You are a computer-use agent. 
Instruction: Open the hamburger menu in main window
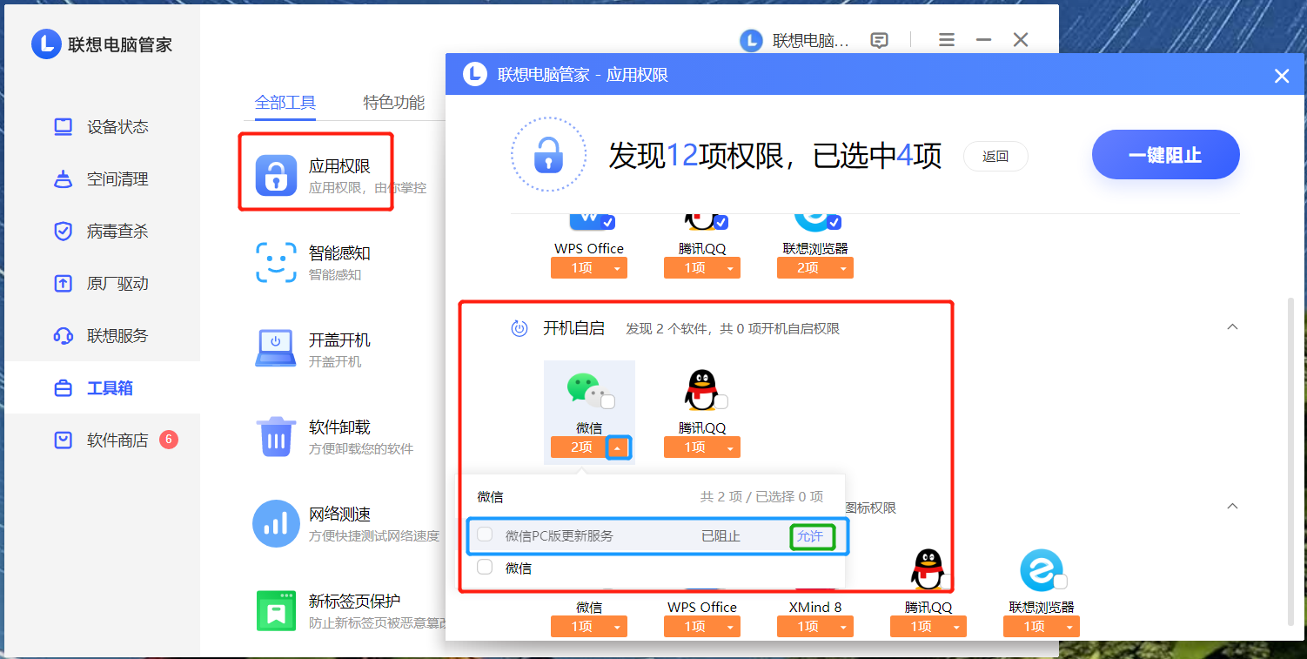point(947,40)
